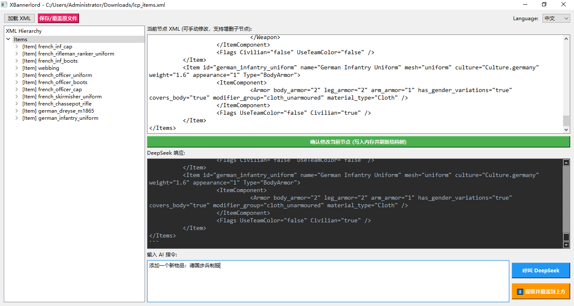This screenshot has width=574, height=306.
Task: Expand the french_officer_cap item node
Action: click(17, 90)
